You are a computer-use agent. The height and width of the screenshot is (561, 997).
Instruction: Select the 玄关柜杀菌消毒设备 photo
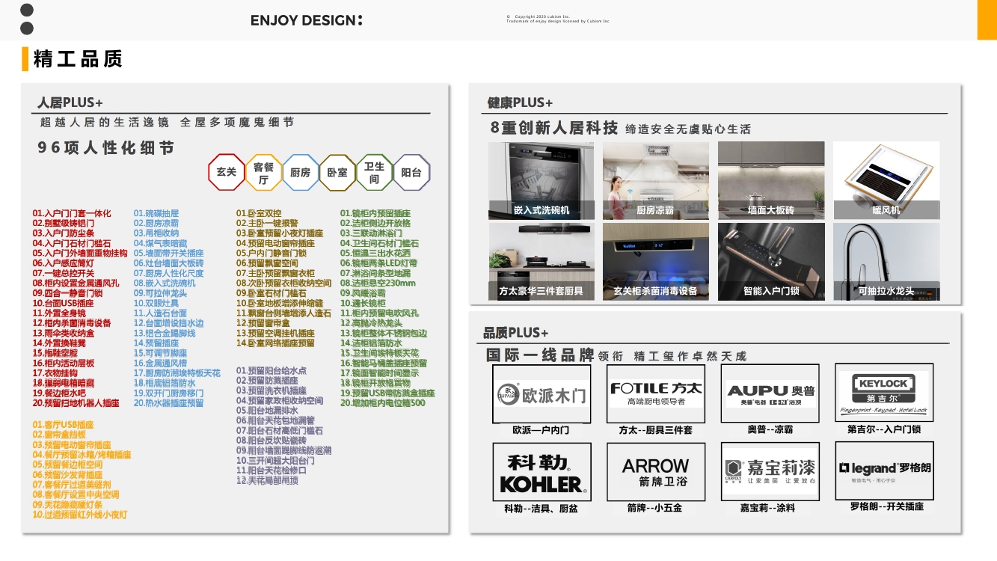coord(656,262)
